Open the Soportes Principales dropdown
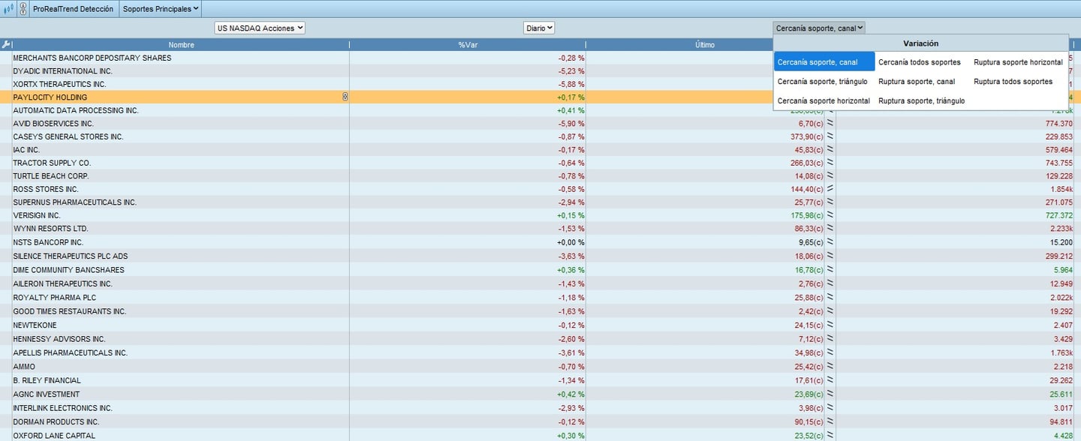Viewport: 1081px width, 441px height. click(161, 9)
